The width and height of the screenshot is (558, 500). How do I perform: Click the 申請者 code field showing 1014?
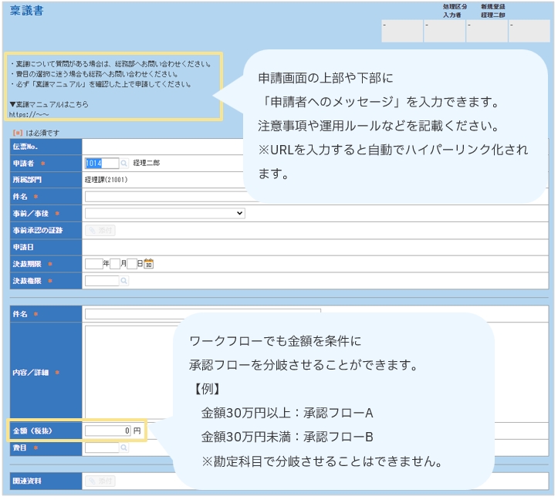point(101,164)
